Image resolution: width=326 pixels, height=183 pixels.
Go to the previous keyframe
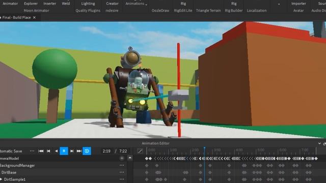click(48, 151)
